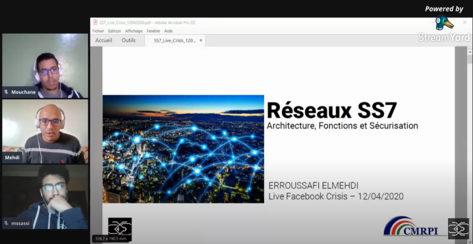The image size is (473, 244).
Task: Click the chain logo on slide bottom left
Action: (x=120, y=229)
